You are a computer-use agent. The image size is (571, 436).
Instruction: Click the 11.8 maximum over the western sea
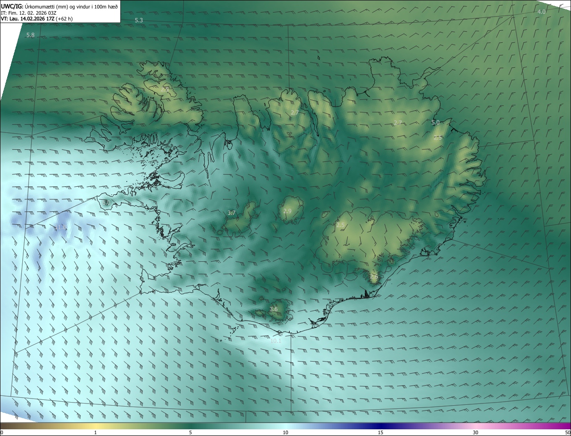[x=60, y=227]
